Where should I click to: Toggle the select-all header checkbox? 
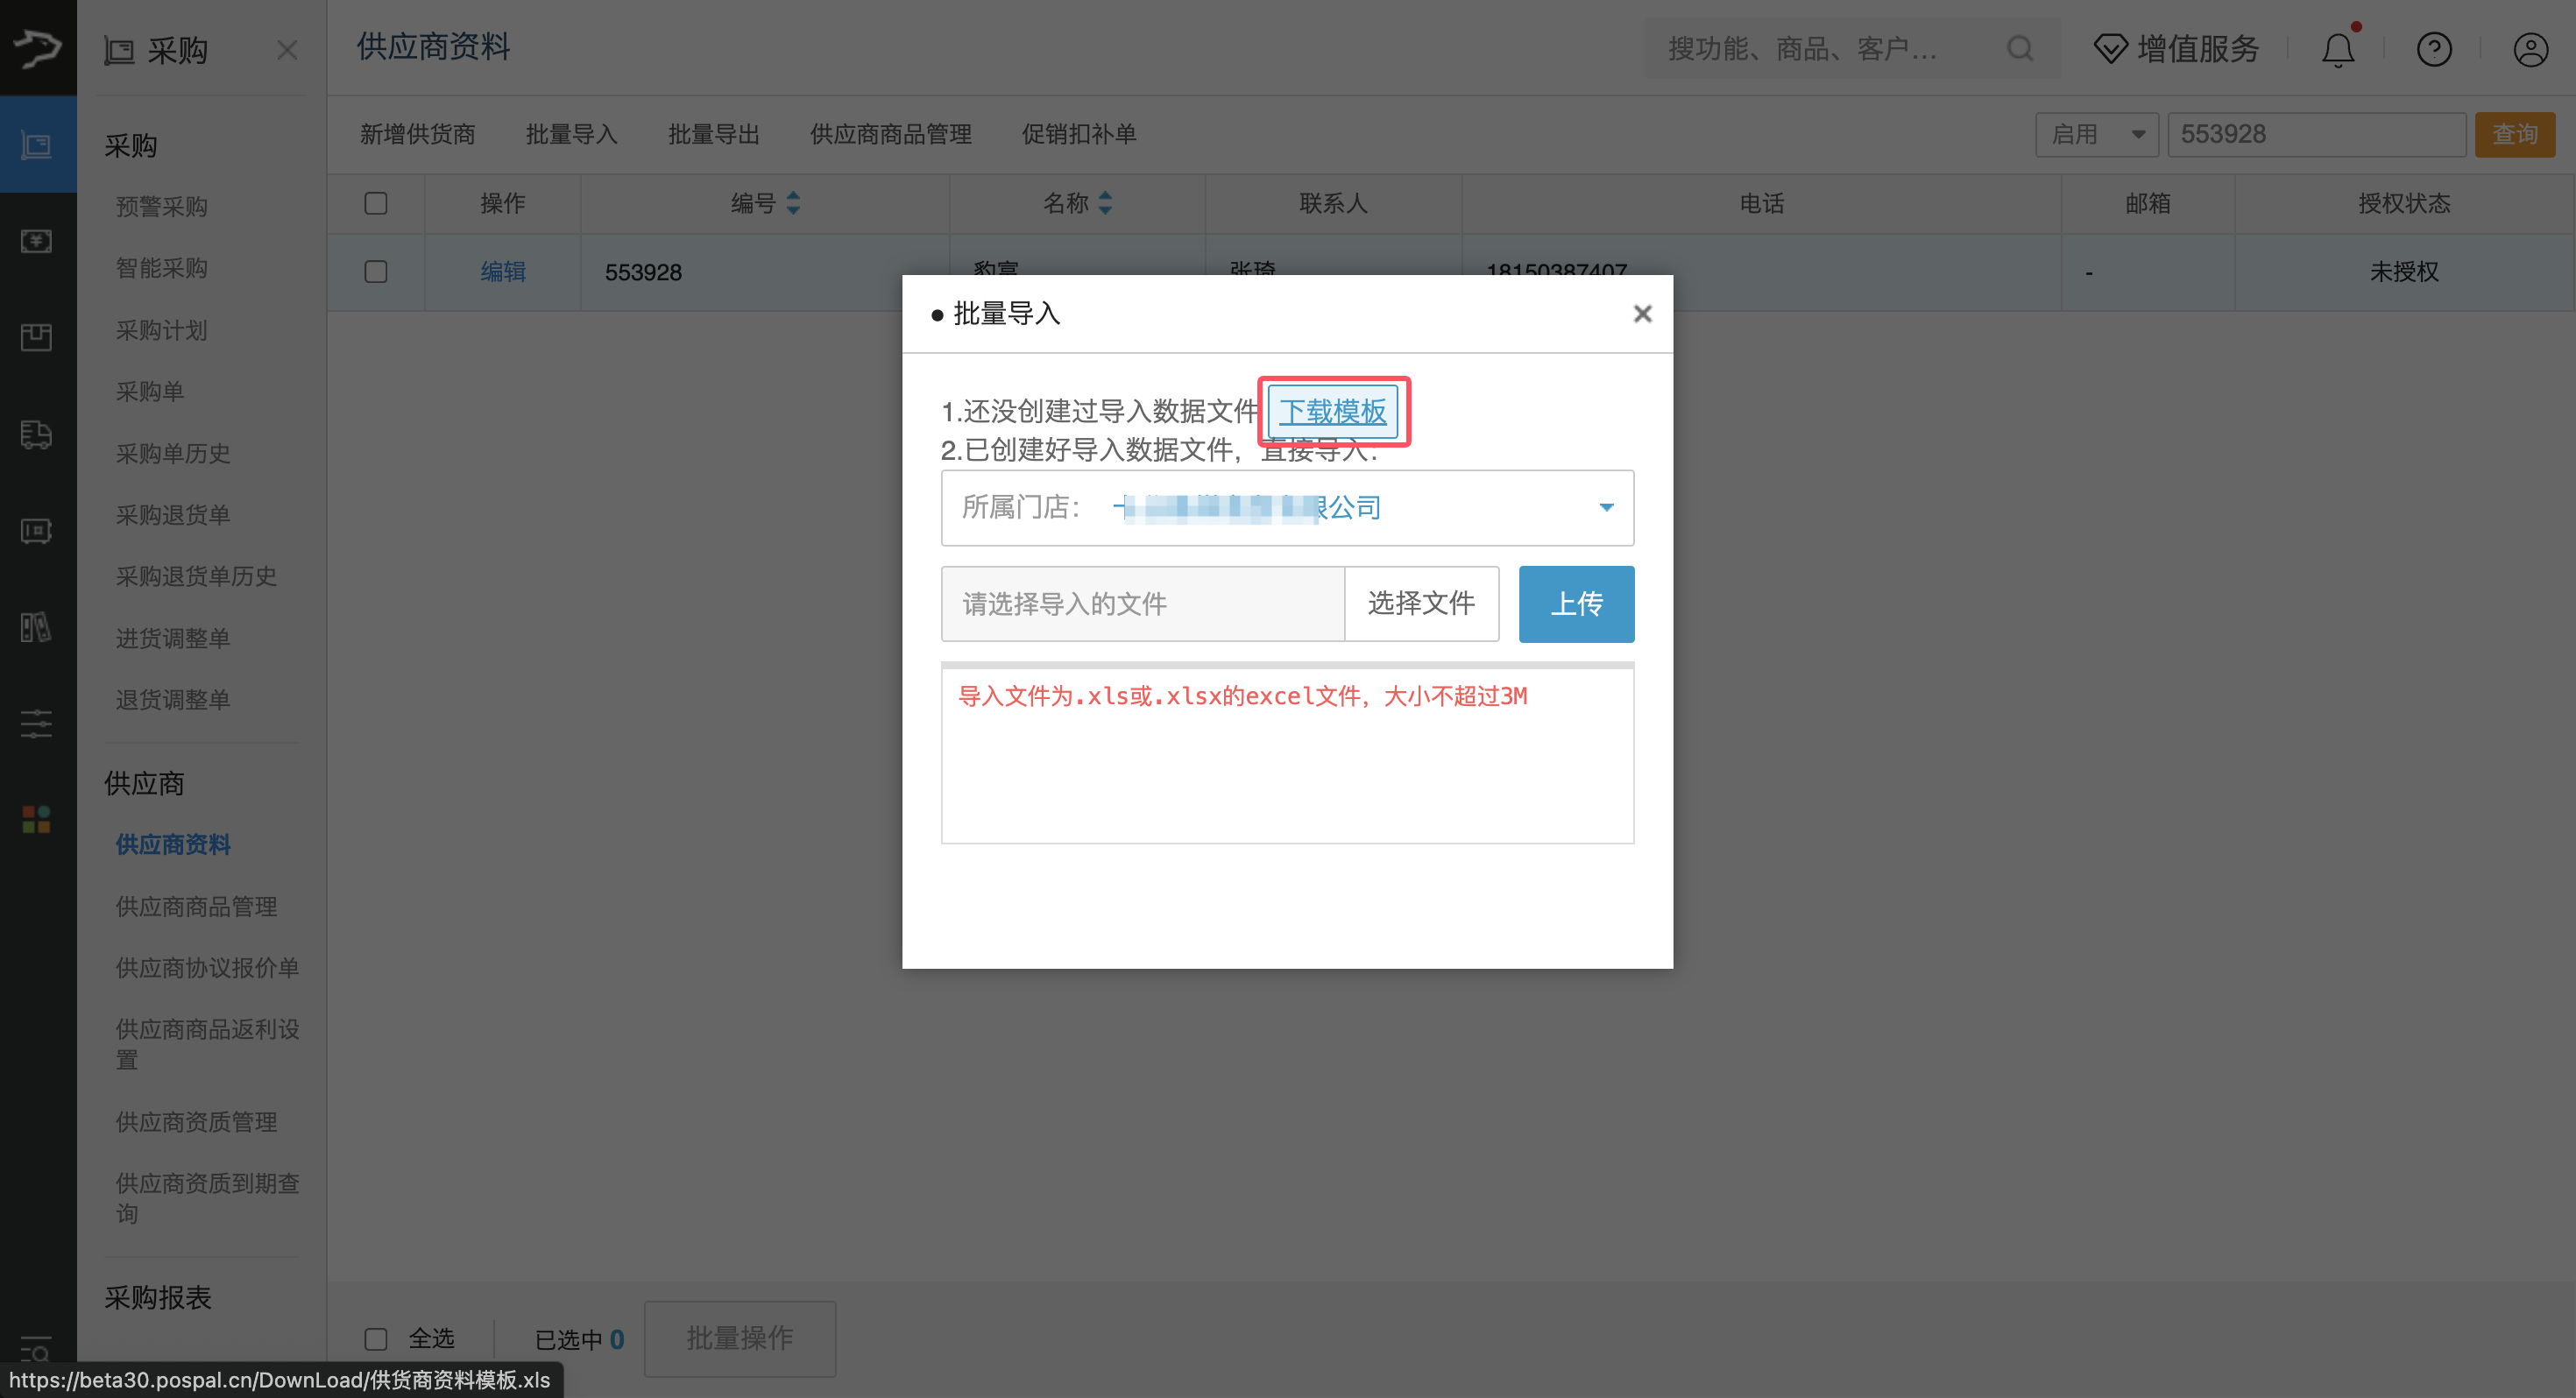pyautogui.click(x=376, y=203)
